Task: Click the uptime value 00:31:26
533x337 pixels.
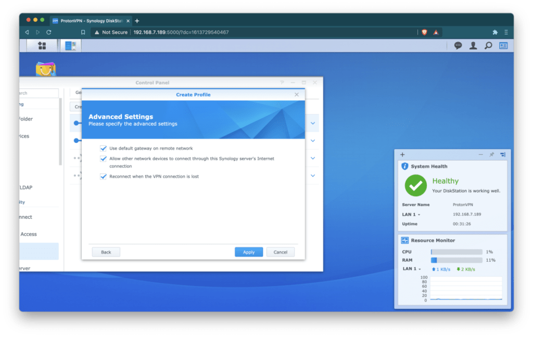Action: coord(462,224)
